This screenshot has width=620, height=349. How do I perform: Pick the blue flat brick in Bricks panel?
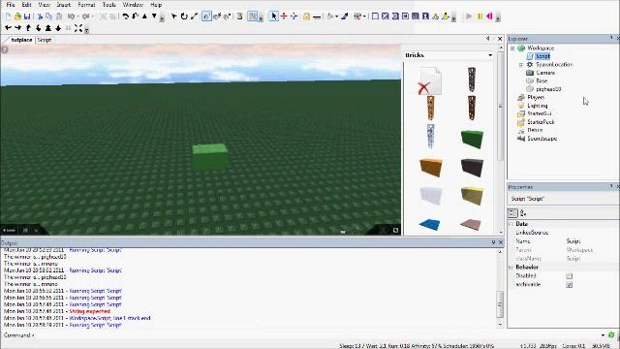pyautogui.click(x=430, y=225)
